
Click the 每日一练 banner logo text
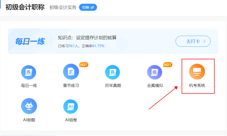(x=30, y=41)
